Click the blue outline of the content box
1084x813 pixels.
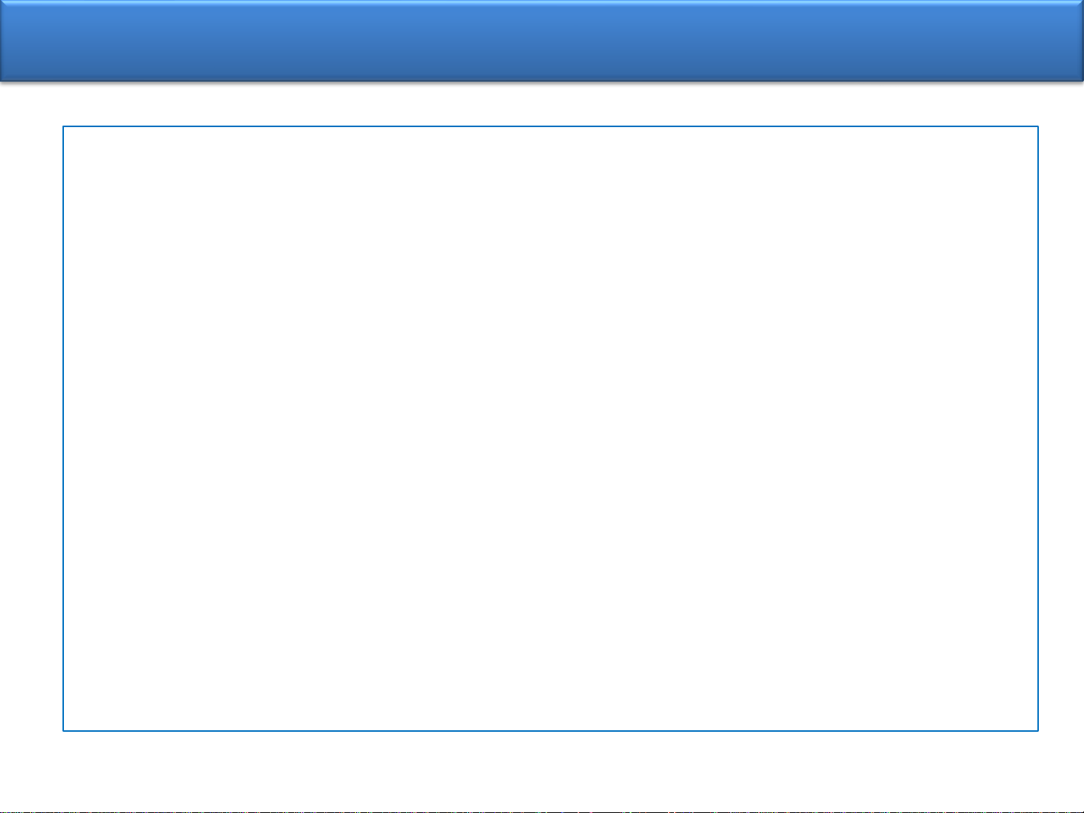(x=551, y=127)
